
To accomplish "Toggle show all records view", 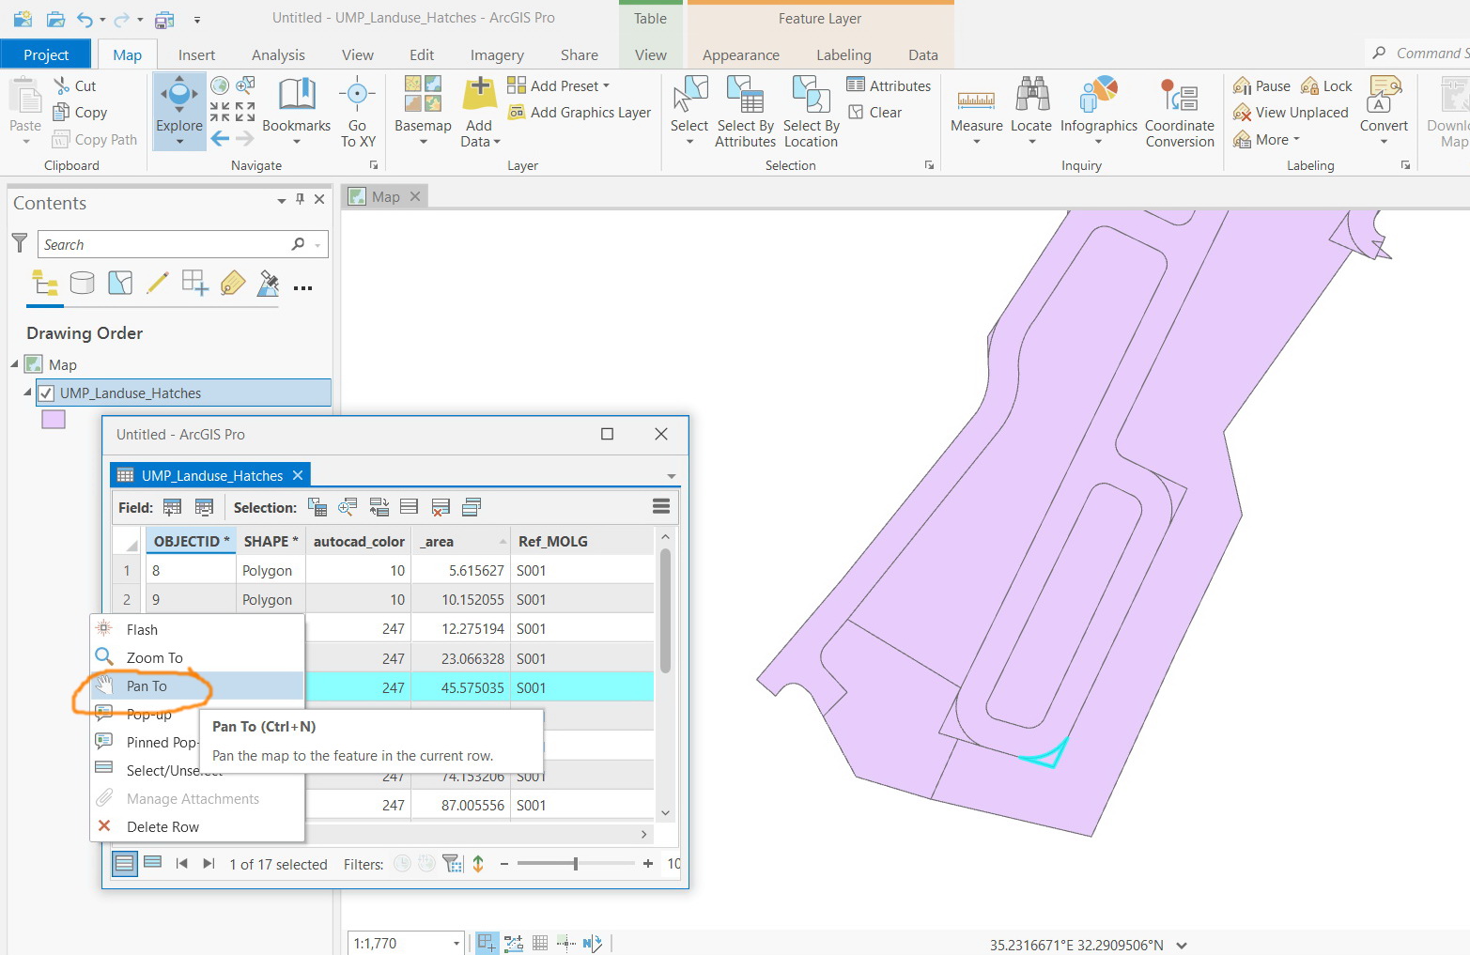I will (x=124, y=863).
